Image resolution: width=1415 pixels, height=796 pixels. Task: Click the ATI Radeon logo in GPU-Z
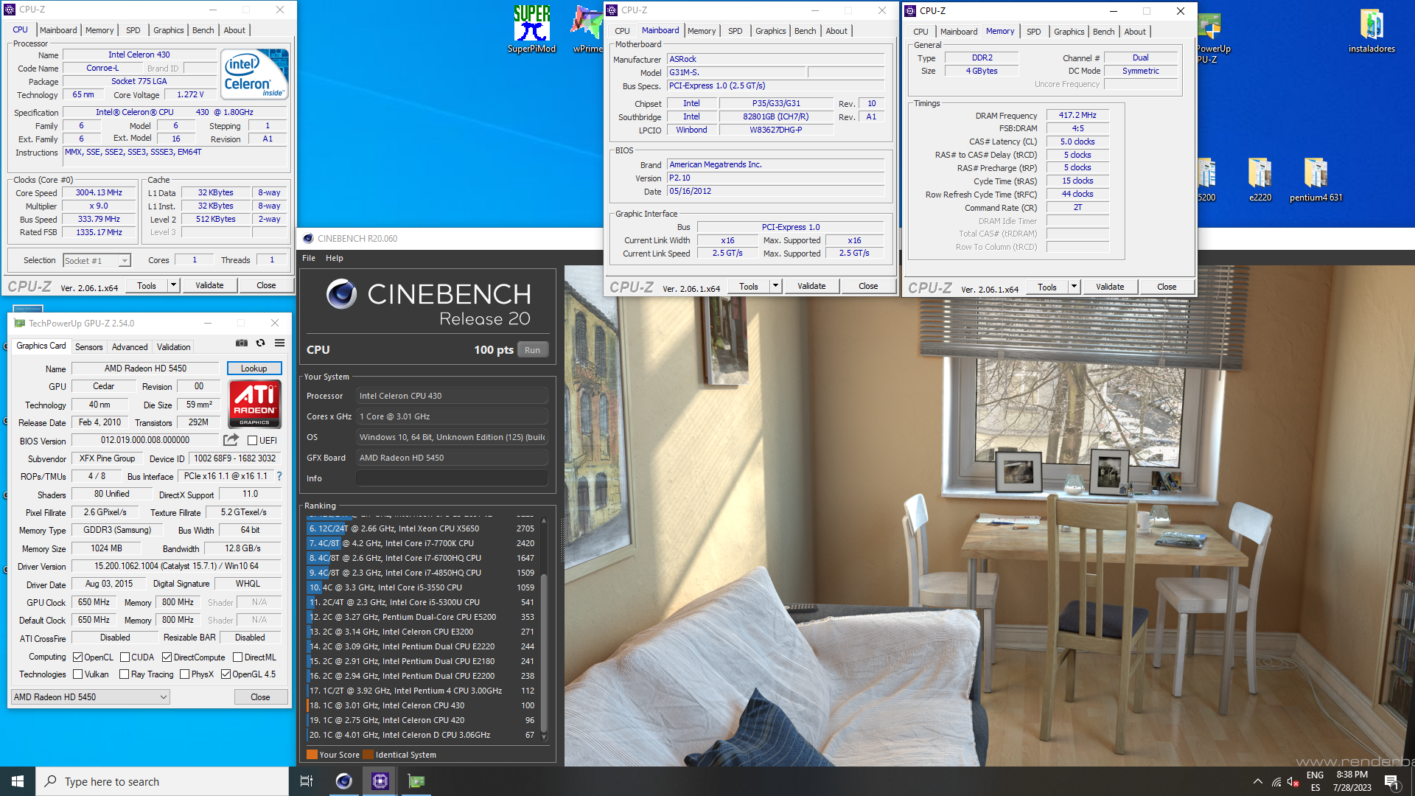[254, 403]
